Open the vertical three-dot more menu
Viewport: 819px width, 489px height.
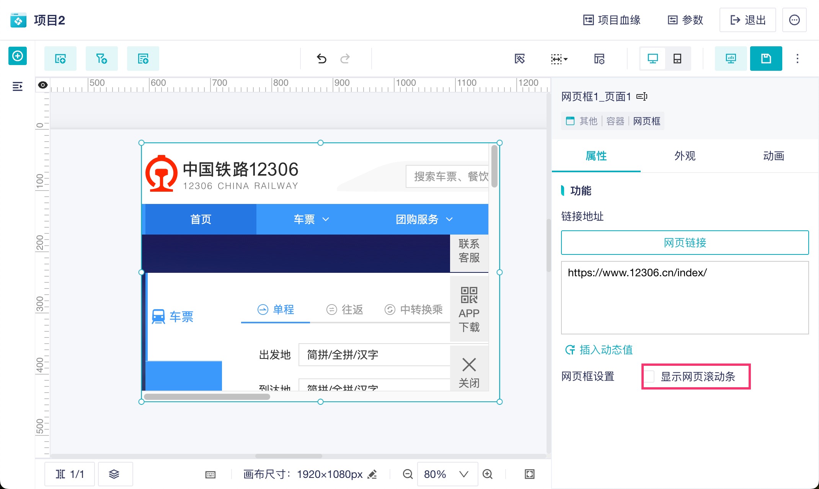797,59
